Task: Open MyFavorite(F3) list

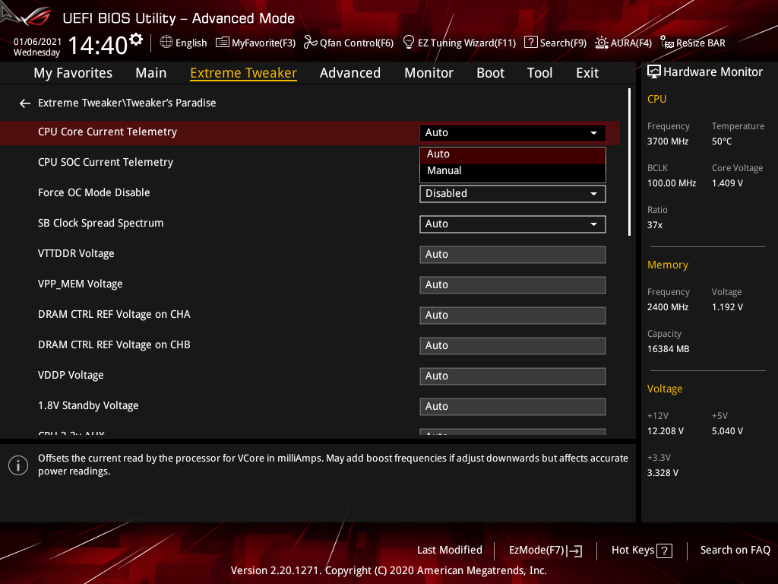Action: [x=255, y=43]
